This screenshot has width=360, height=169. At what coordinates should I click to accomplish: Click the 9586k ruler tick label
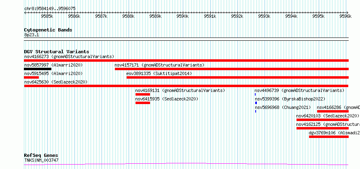coord(74,16)
